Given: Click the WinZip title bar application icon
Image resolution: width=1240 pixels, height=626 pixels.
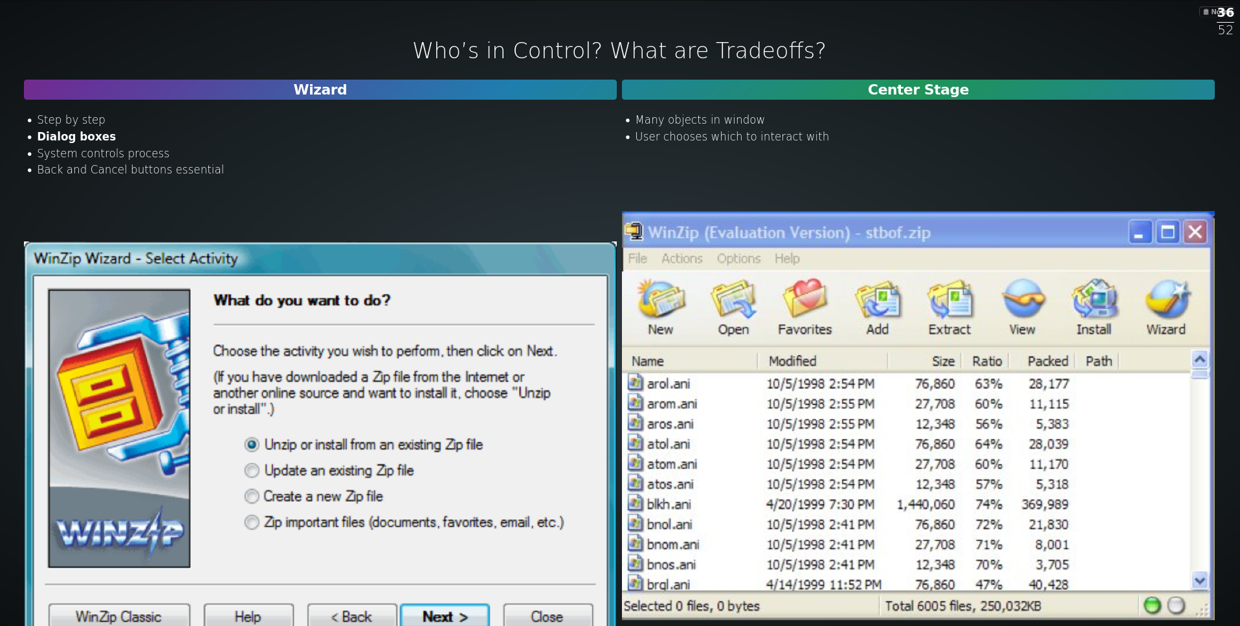Looking at the screenshot, I should point(634,231).
